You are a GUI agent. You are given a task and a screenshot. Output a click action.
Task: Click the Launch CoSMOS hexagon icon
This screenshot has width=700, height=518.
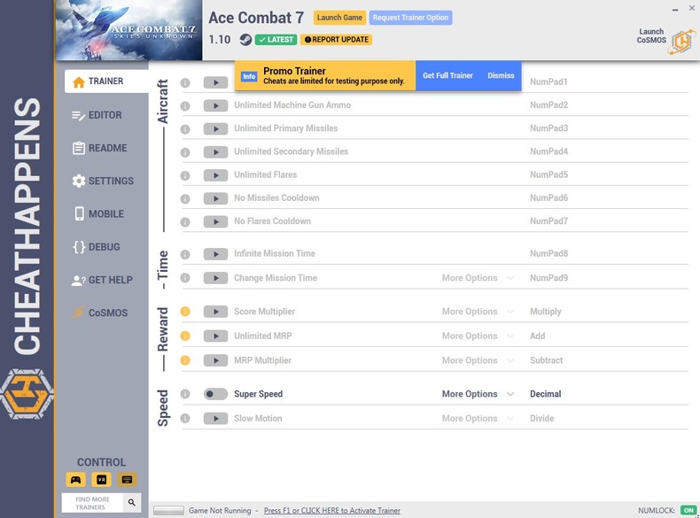pyautogui.click(x=681, y=42)
